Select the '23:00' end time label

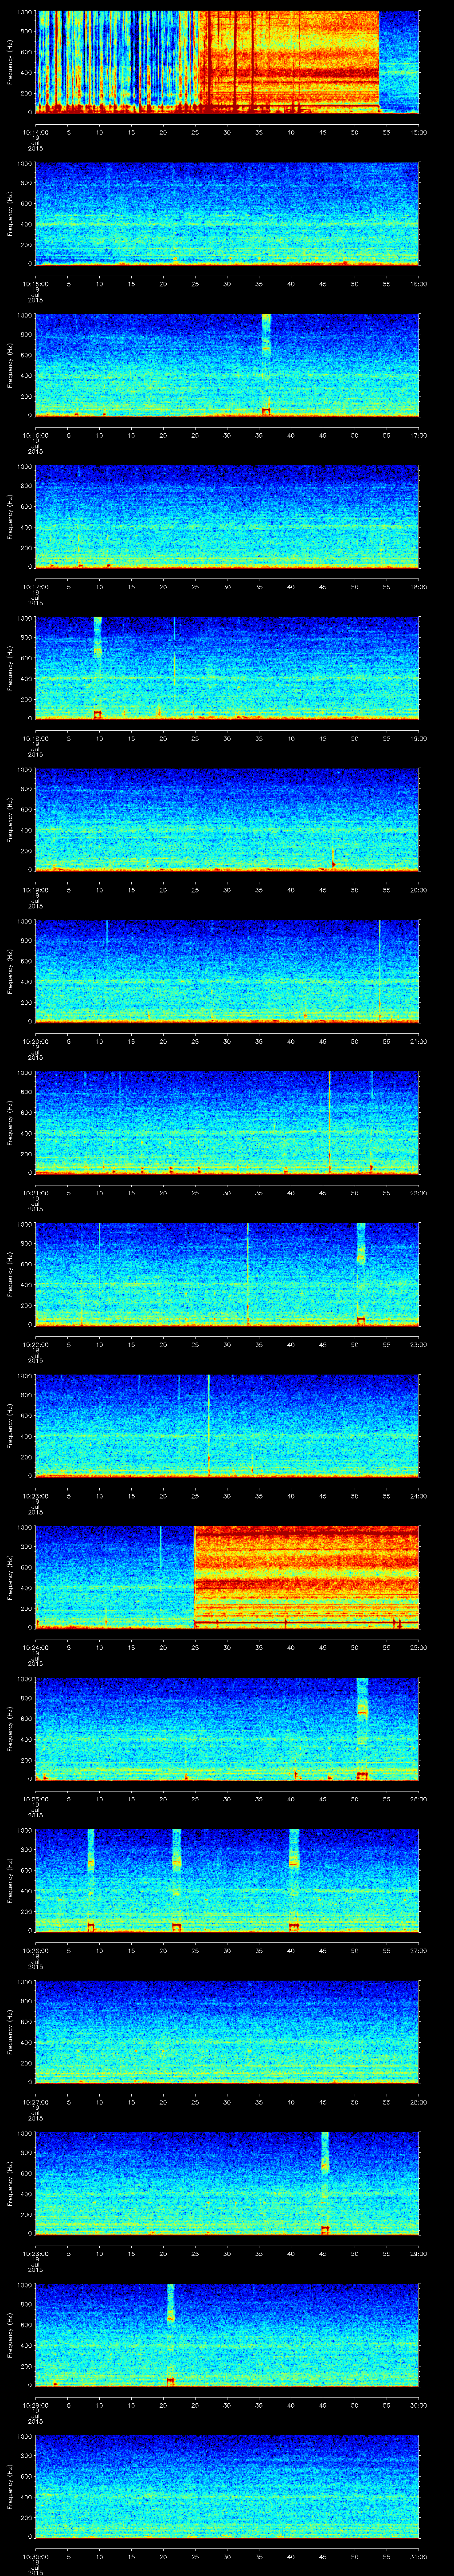[419, 1344]
